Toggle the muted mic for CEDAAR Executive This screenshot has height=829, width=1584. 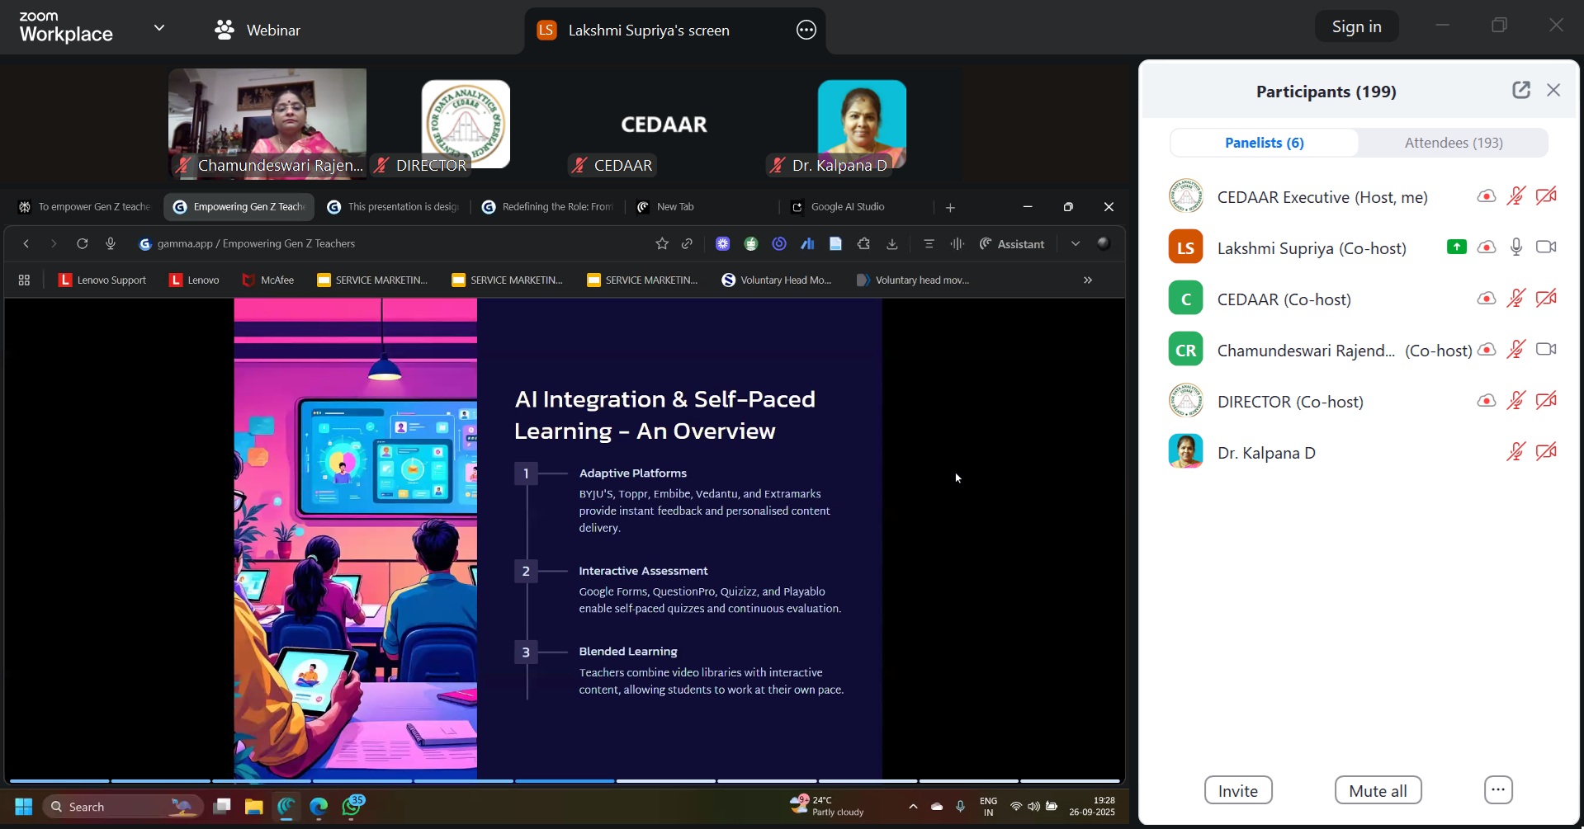[x=1515, y=196]
